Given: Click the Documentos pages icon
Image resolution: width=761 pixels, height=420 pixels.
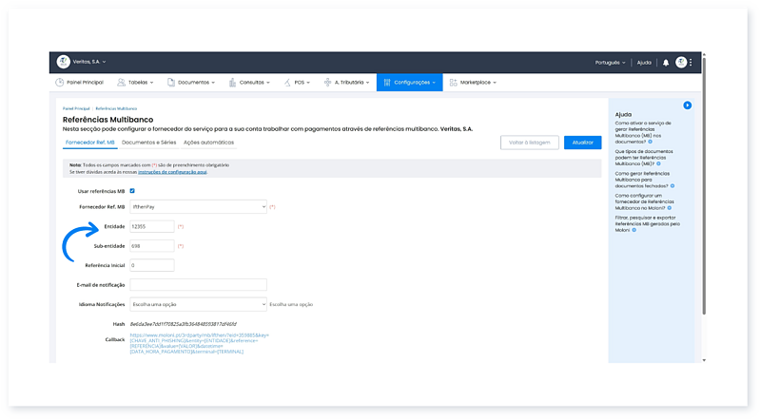Looking at the screenshot, I should point(171,83).
